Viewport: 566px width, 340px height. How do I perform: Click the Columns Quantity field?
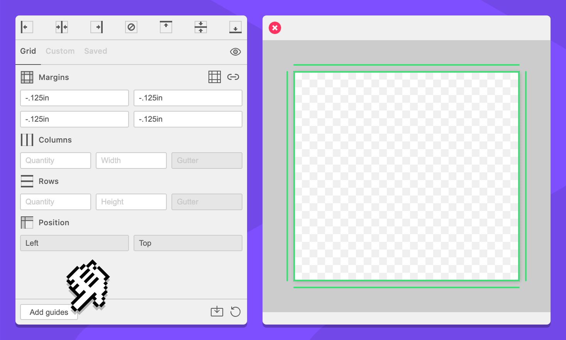click(x=56, y=160)
